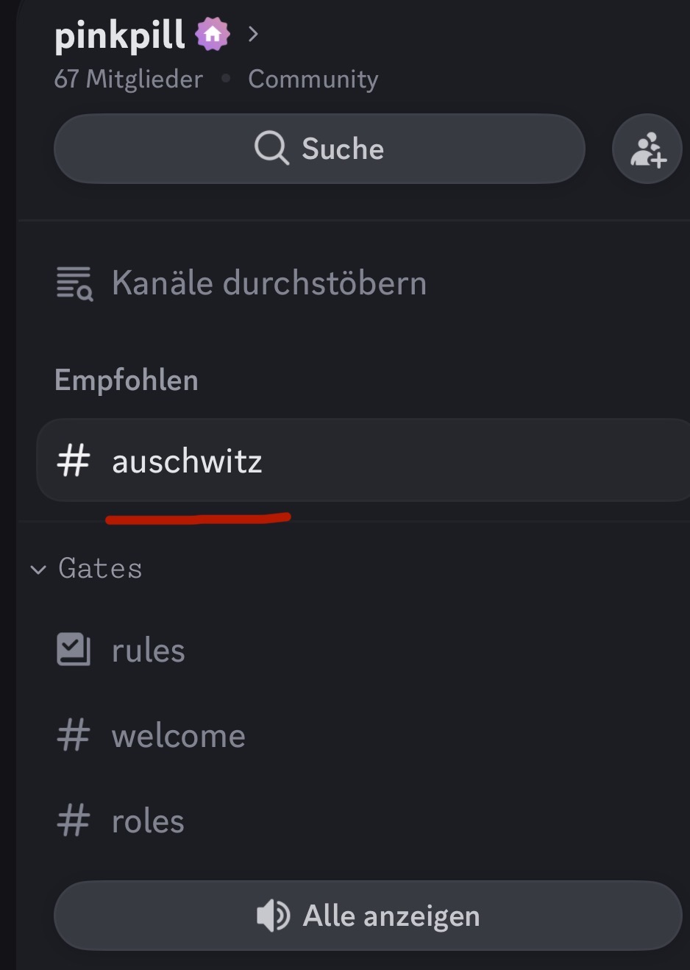Collapse the Gates category chevron
Image resolution: width=690 pixels, height=970 pixels.
pos(38,569)
